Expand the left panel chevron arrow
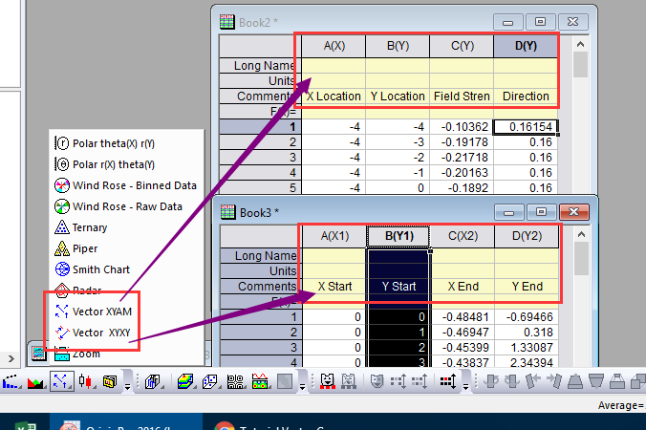646x430 pixels. (11, 358)
